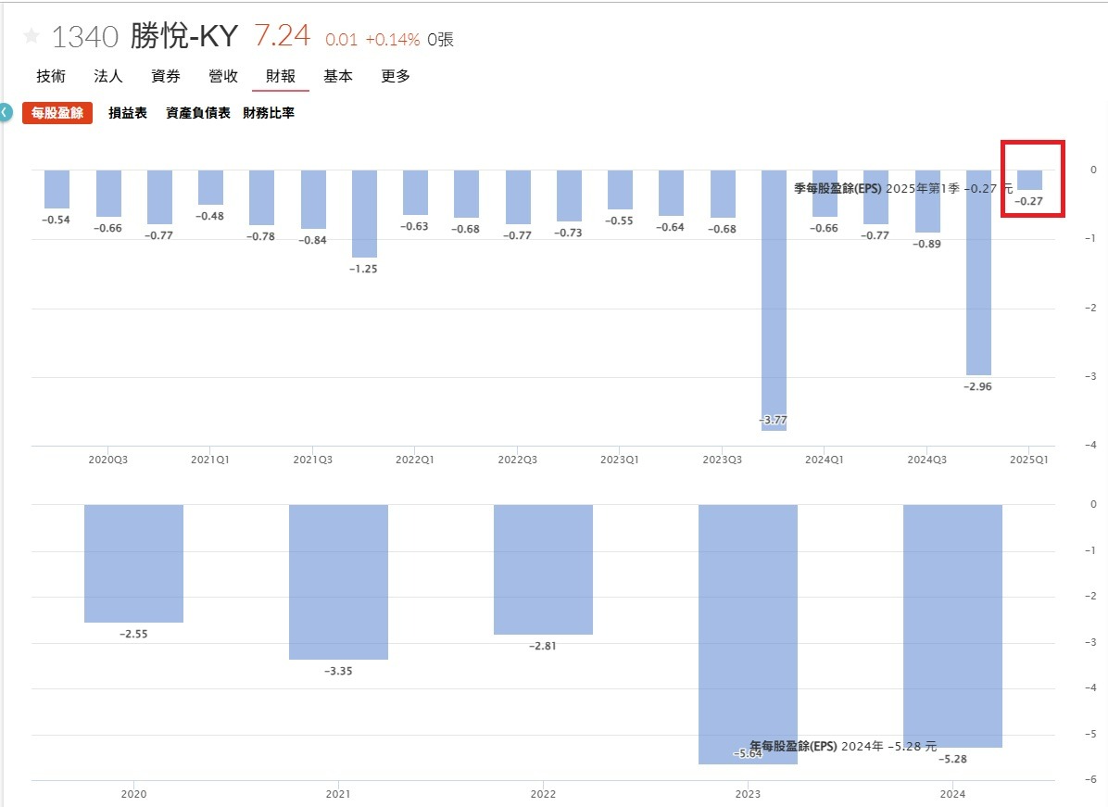Viewport: 1108px width, 807px height.
Task: Show the 資產負債表 view
Action: (x=198, y=113)
